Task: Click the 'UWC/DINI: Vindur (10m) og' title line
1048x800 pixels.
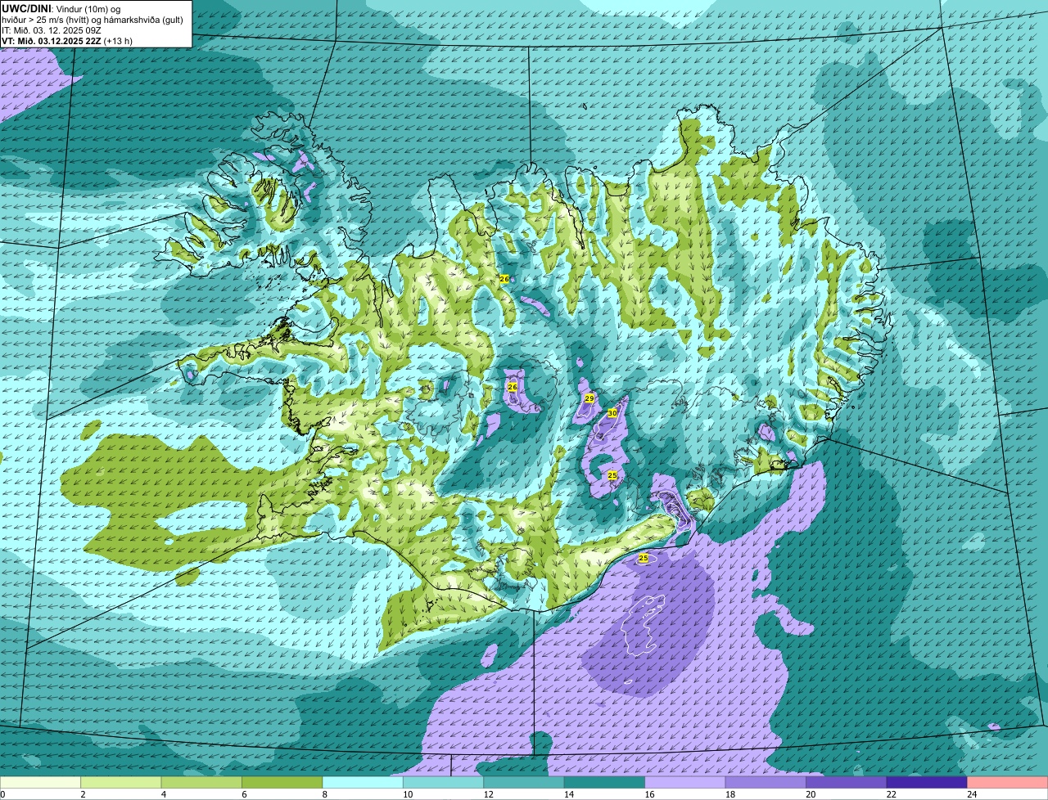Action: 61,8
